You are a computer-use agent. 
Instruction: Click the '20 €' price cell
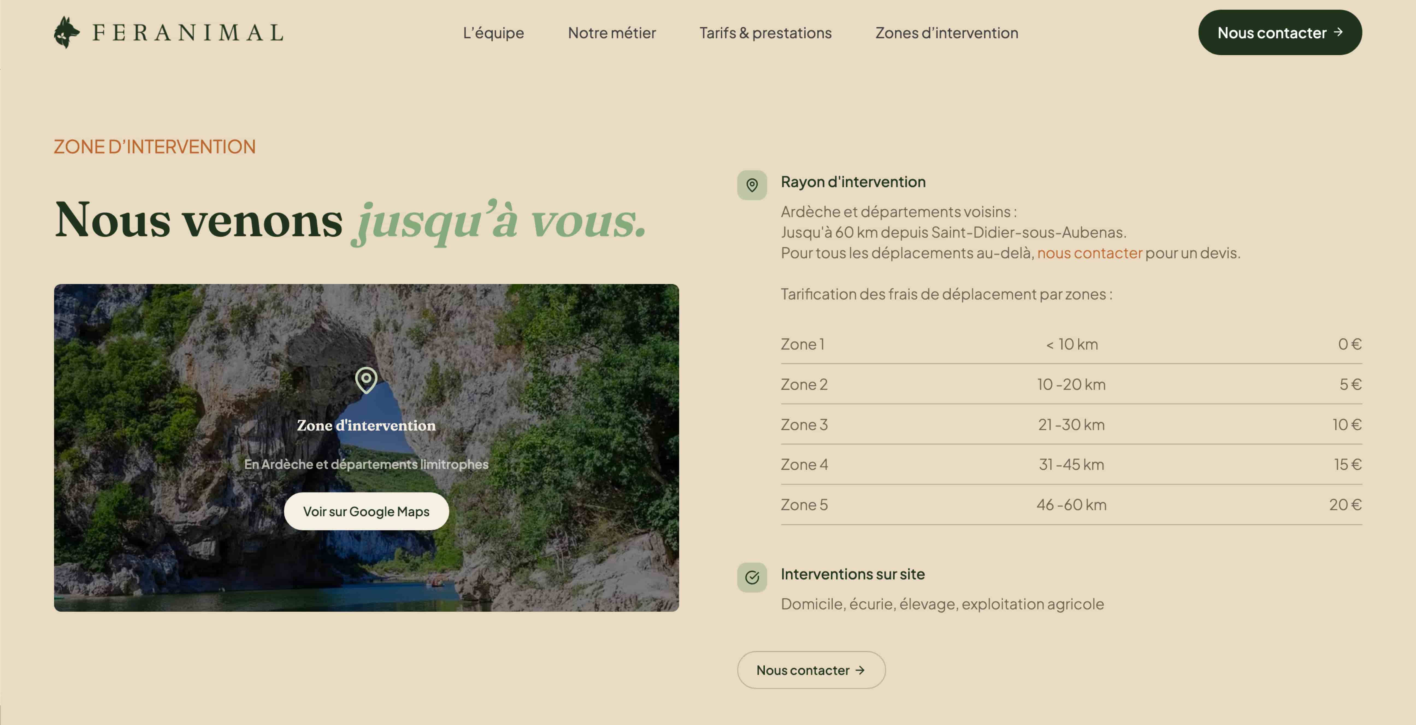pyautogui.click(x=1345, y=504)
